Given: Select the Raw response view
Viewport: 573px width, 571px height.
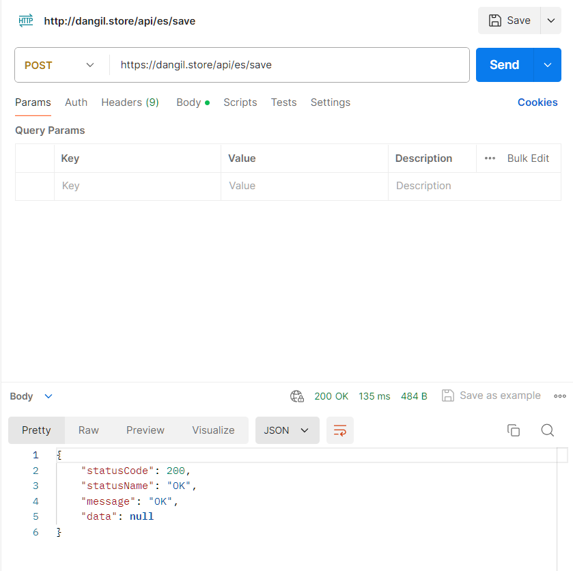Looking at the screenshot, I should pyautogui.click(x=88, y=430).
